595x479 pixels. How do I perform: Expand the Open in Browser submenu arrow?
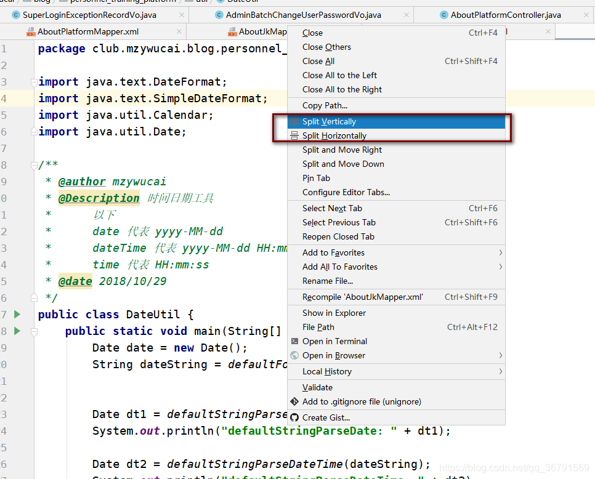pos(500,355)
